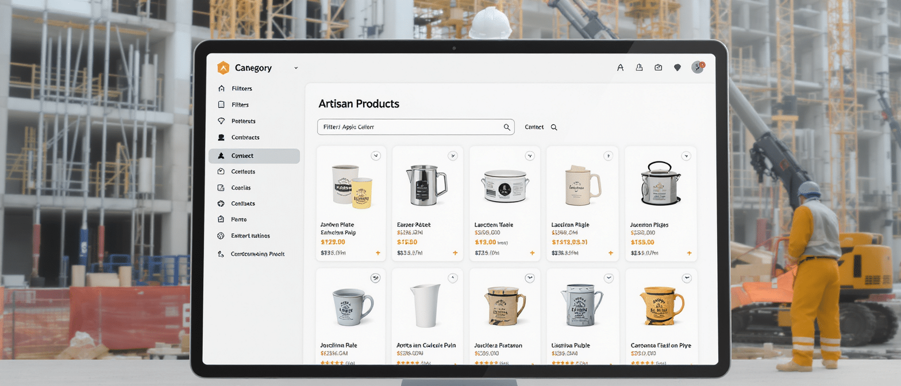The height and width of the screenshot is (386, 901).
Task: Expand the circle chevron on steel pitcher card
Action: coord(453,156)
